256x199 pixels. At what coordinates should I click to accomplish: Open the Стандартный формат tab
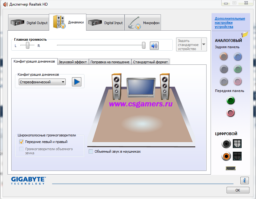[x=150, y=62]
